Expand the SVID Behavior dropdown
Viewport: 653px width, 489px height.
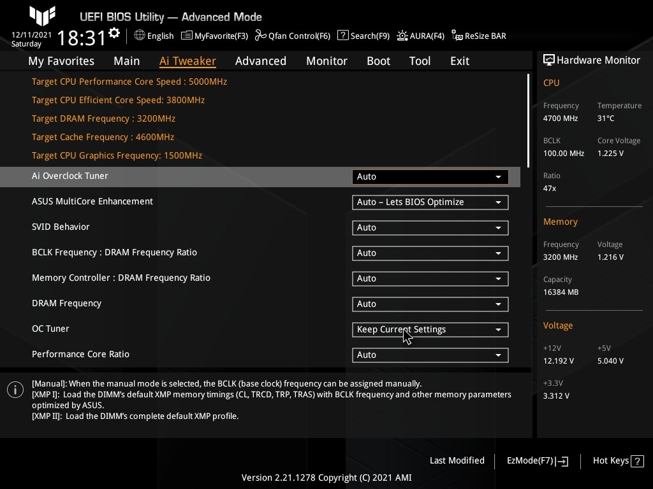tap(430, 227)
